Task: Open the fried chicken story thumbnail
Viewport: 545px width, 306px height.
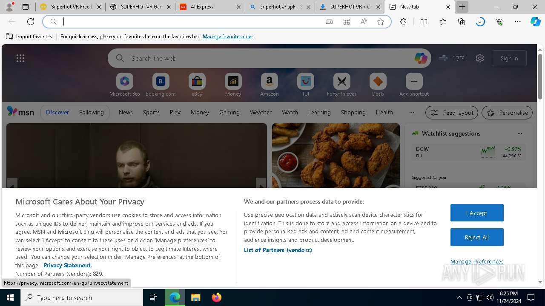Action: tap(336, 156)
